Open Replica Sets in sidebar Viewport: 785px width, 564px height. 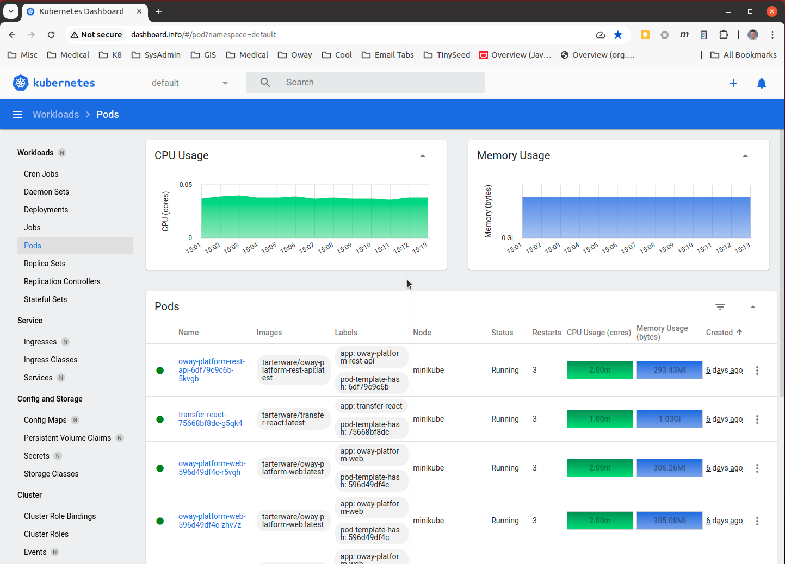point(45,264)
